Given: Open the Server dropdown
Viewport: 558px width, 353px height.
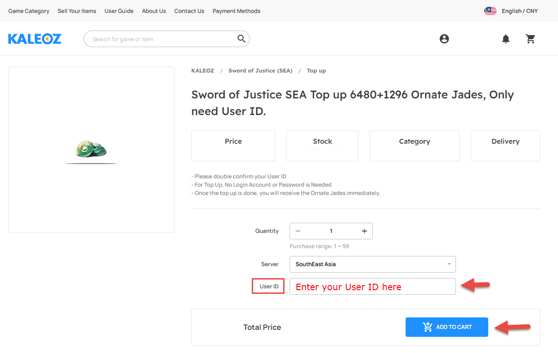Looking at the screenshot, I should pos(373,264).
